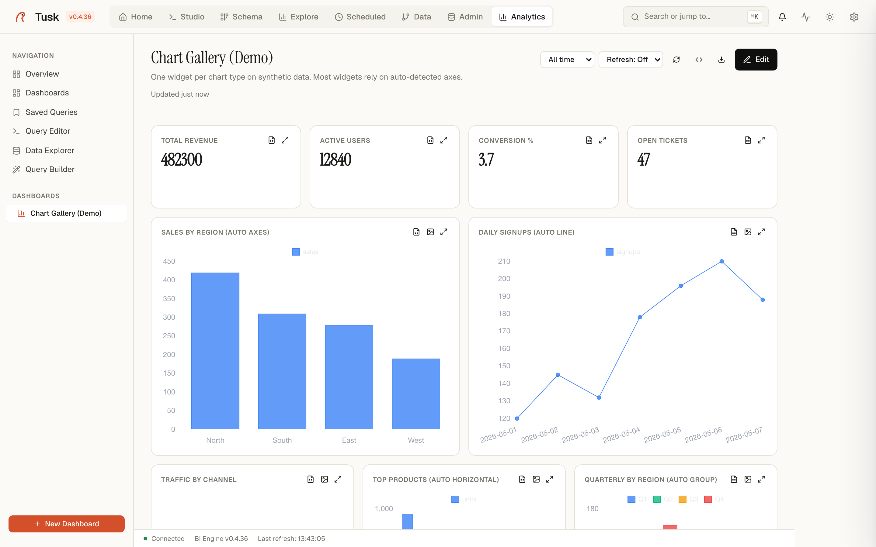Expand Quarterly by Region fullscreen
Image resolution: width=876 pixels, height=547 pixels.
[x=762, y=479]
